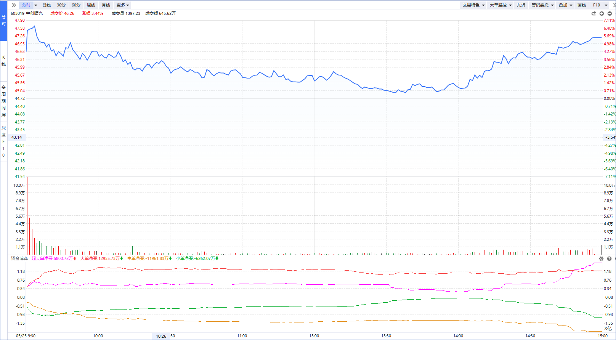Open the 多周期同屏 sidebar view

pyautogui.click(x=3, y=101)
